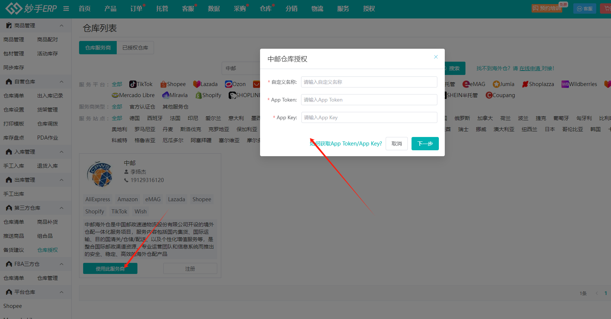The image size is (611, 319).
Task: Filter service type by 官方认证仓
Action: pyautogui.click(x=142, y=107)
